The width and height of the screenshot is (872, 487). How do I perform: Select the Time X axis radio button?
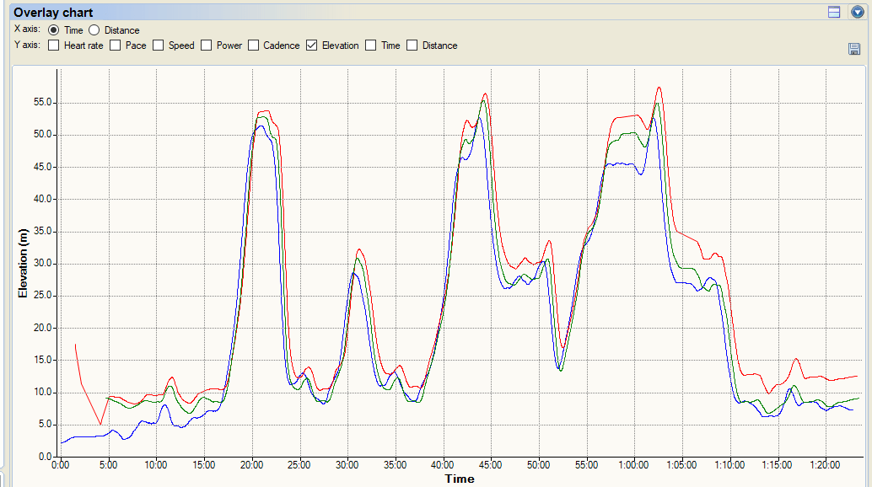53,30
